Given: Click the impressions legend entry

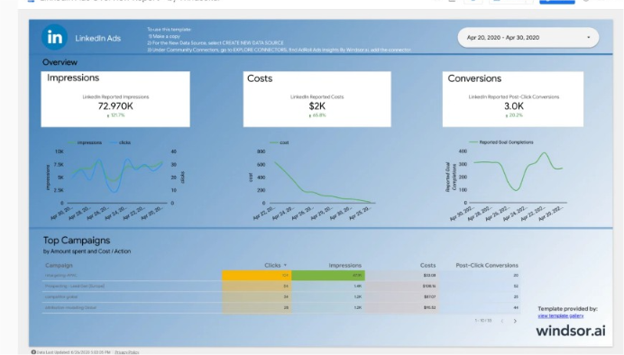Looking at the screenshot, I should point(85,142).
